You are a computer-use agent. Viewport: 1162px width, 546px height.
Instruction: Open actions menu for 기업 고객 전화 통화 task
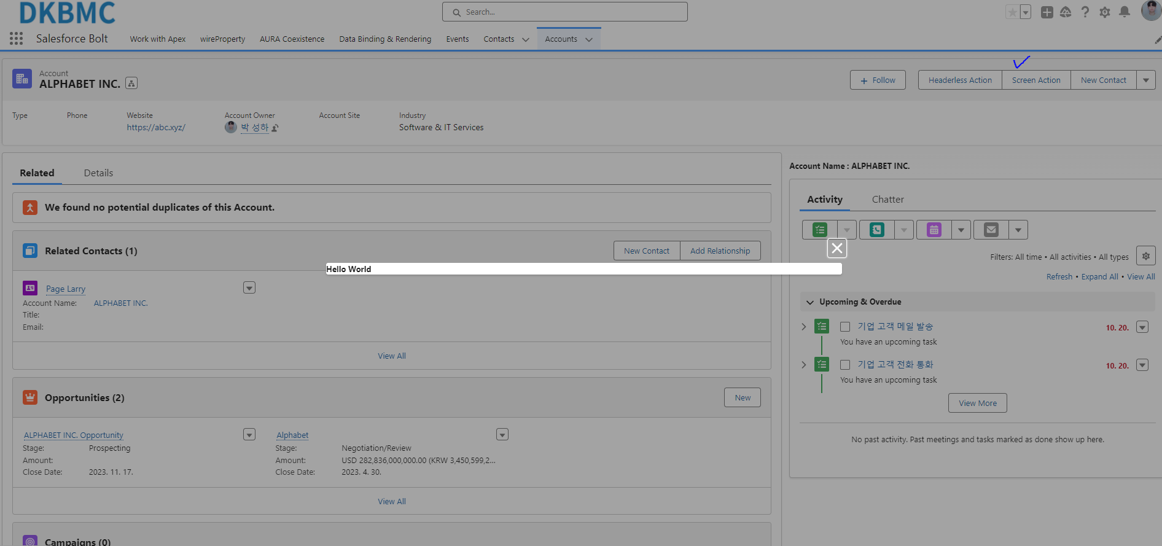[1142, 365]
